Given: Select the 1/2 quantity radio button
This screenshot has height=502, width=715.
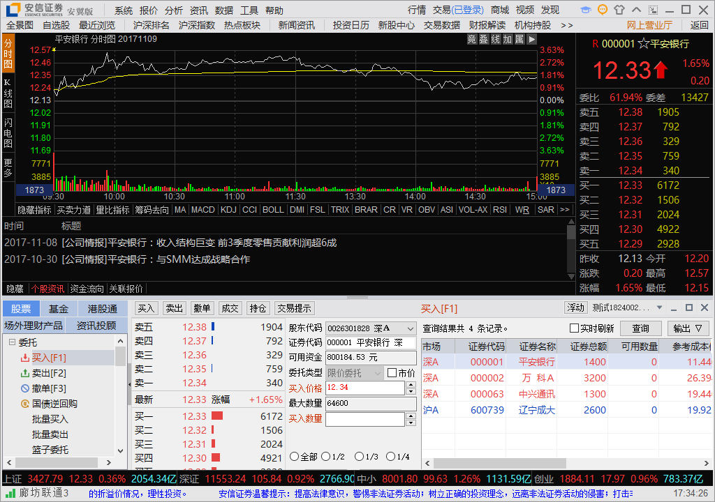Looking at the screenshot, I should coord(325,457).
